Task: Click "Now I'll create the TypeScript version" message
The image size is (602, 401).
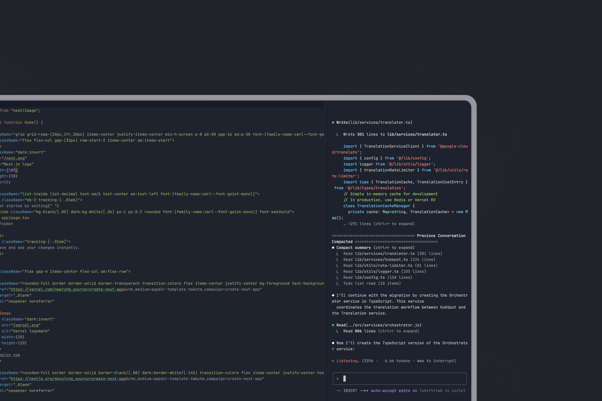Action: click(x=399, y=346)
